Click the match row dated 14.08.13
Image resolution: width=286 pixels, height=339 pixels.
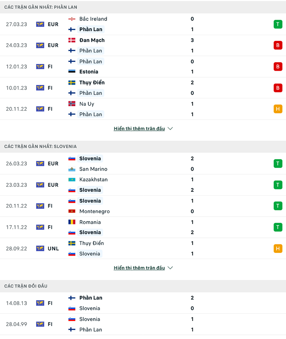pos(143,303)
